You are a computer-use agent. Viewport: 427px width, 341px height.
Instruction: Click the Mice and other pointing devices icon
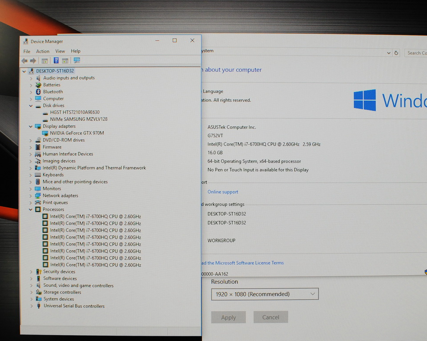pos(38,182)
